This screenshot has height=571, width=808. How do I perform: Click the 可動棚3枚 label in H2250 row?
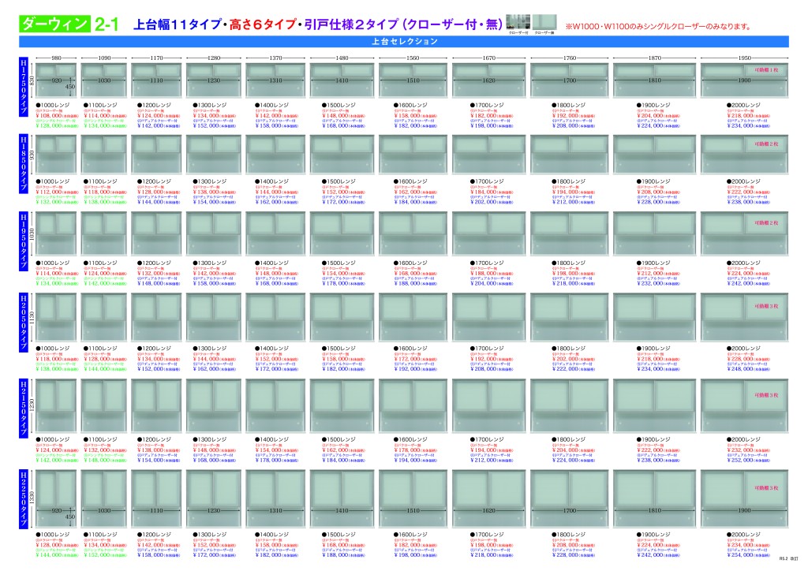click(766, 487)
